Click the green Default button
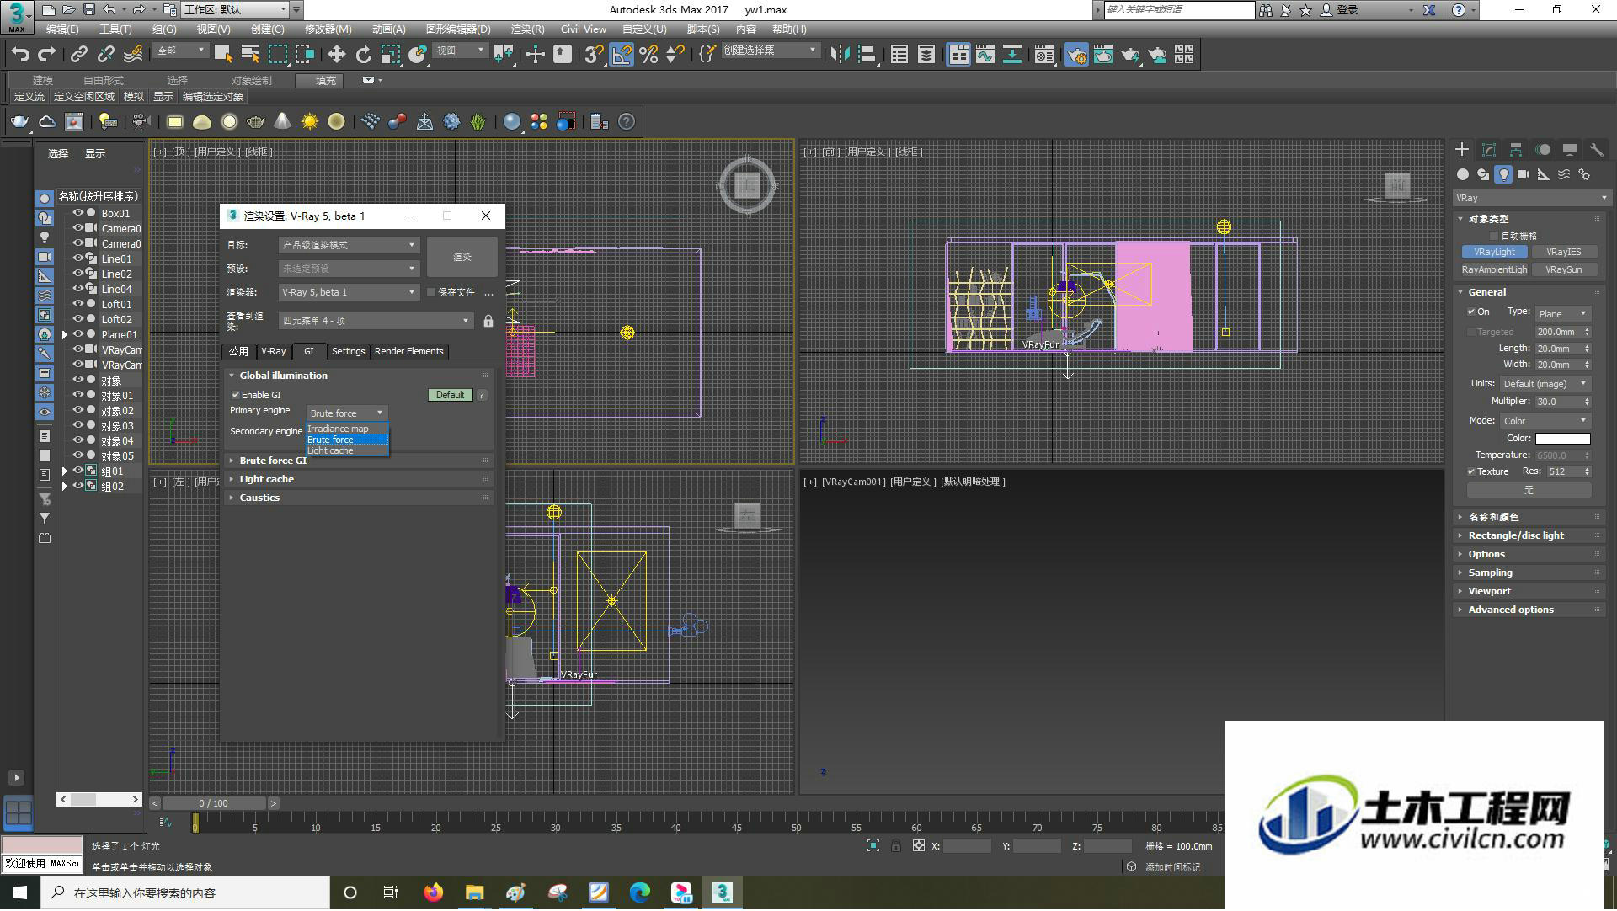This screenshot has height=911, width=1617. click(x=451, y=395)
